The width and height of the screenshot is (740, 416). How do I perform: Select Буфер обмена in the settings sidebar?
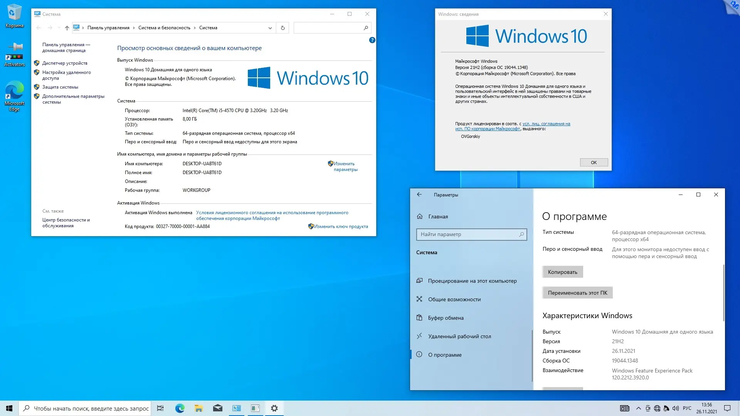(x=446, y=318)
